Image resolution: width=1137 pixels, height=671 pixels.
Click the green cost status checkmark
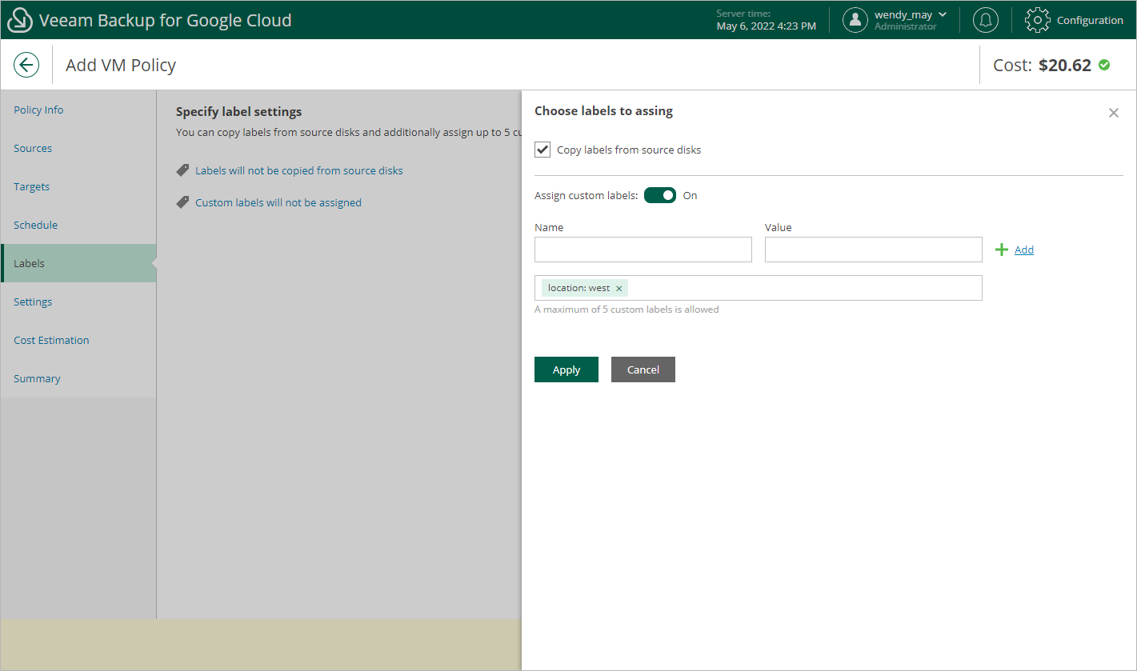1104,65
